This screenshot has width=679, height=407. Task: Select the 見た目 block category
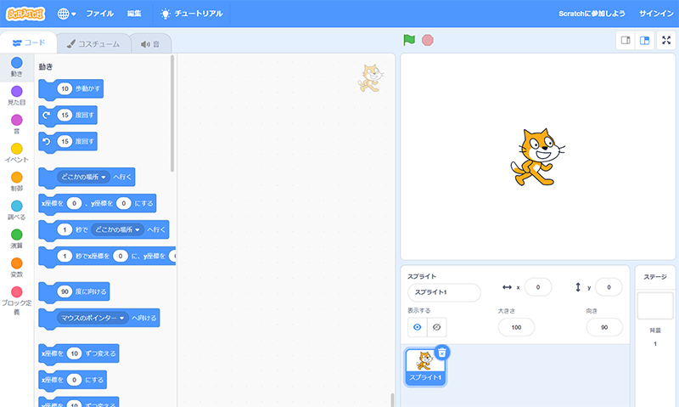(16, 95)
